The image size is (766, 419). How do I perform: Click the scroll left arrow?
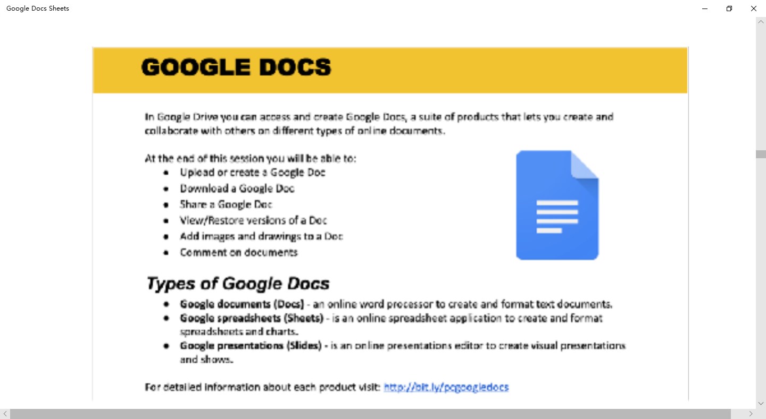pyautogui.click(x=5, y=414)
